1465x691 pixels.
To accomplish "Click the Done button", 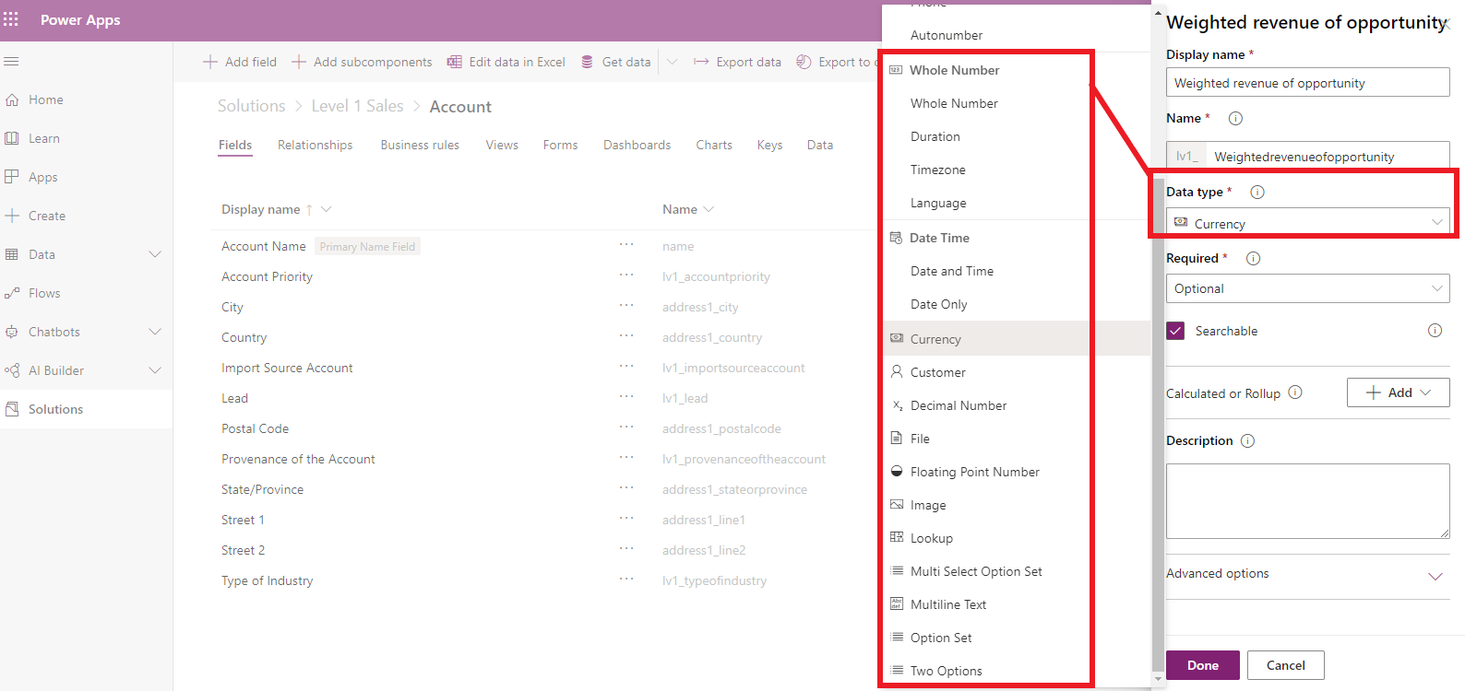I will 1203,665.
